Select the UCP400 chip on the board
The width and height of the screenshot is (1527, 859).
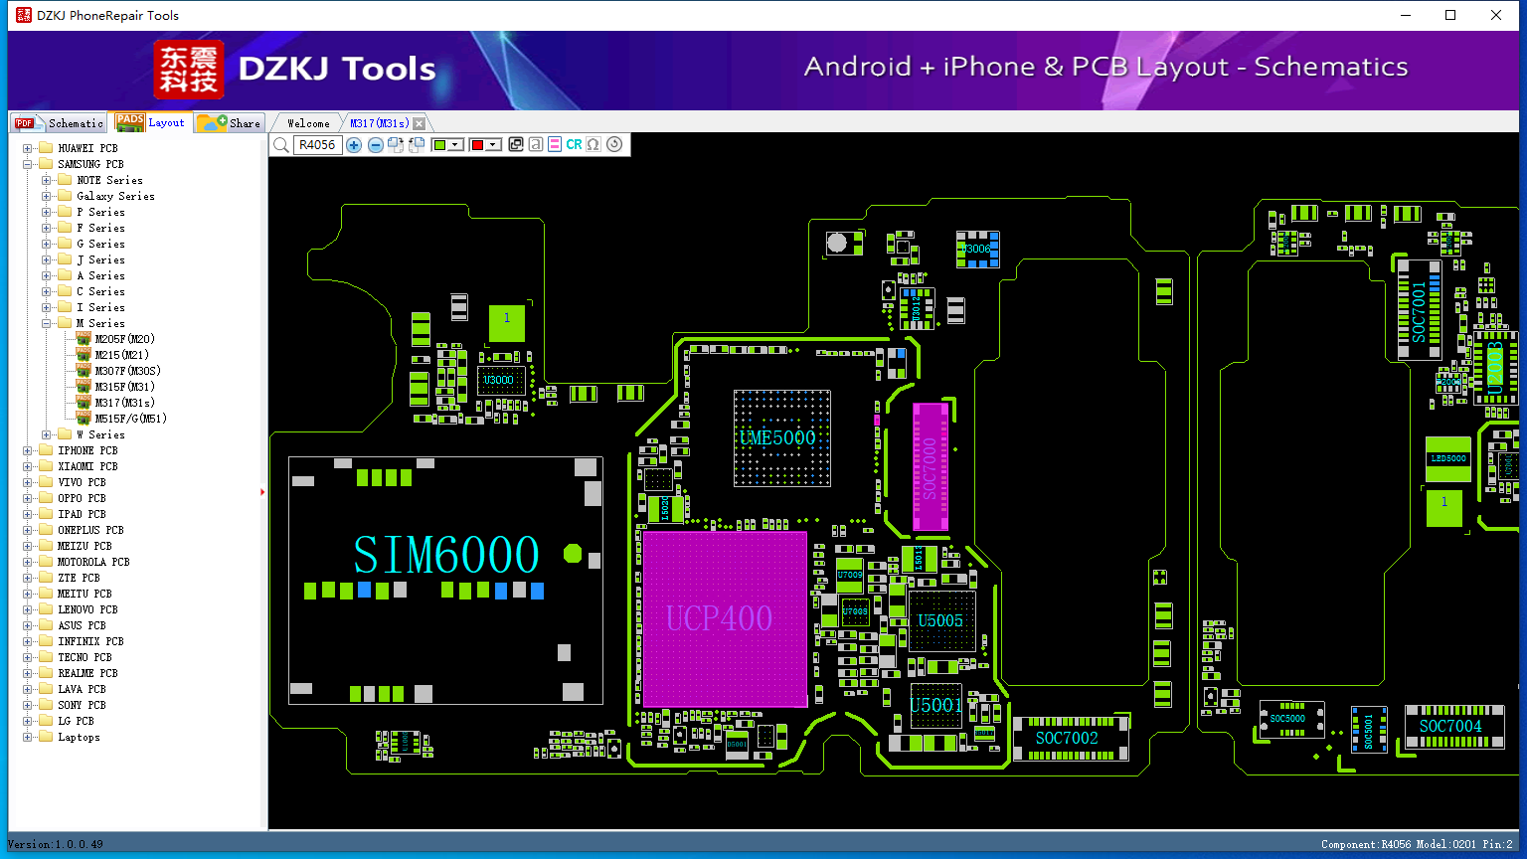(x=725, y=618)
